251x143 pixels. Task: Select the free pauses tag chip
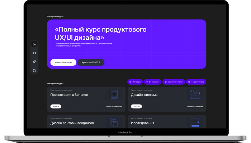tap(174, 82)
